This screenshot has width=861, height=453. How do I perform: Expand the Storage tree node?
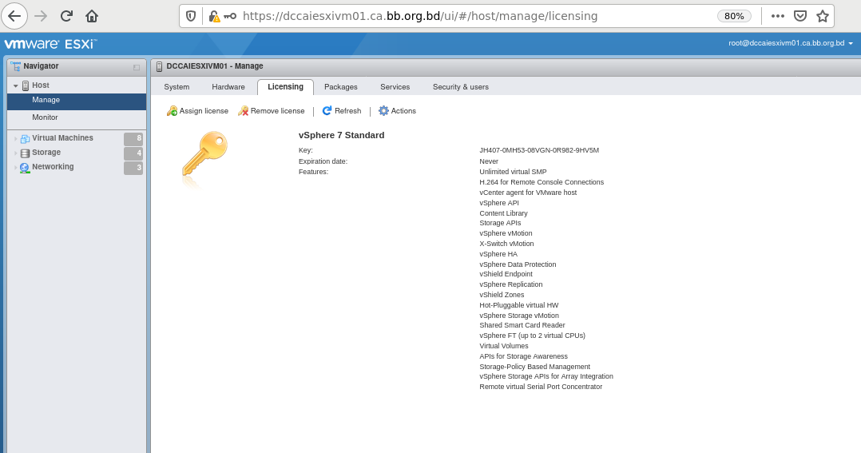click(15, 153)
